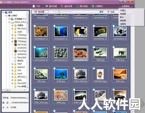Check the box on 文件0_4000.jpg

[74, 68]
